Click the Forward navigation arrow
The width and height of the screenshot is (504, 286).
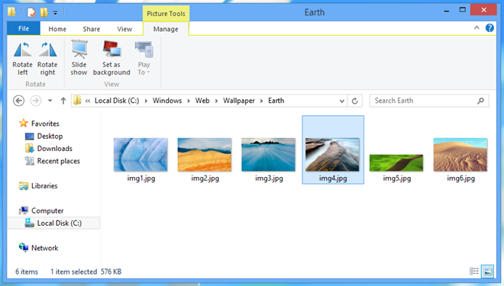[x=35, y=101]
